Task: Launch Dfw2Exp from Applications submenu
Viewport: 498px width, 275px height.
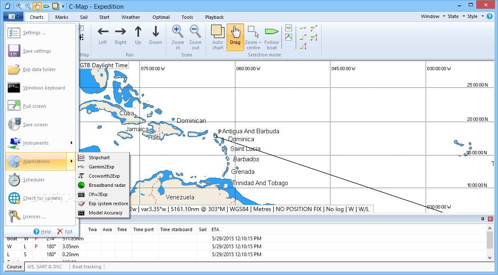Action: tap(103, 194)
